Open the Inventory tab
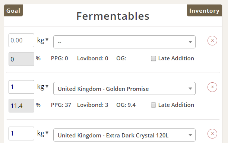The width and height of the screenshot is (228, 143). point(204,10)
